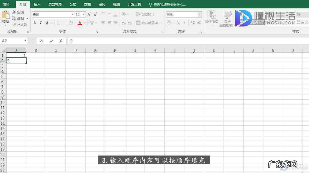Image resolution: width=309 pixels, height=173 pixels.
Task: Decrease font size with small A
Action: pos(95,15)
